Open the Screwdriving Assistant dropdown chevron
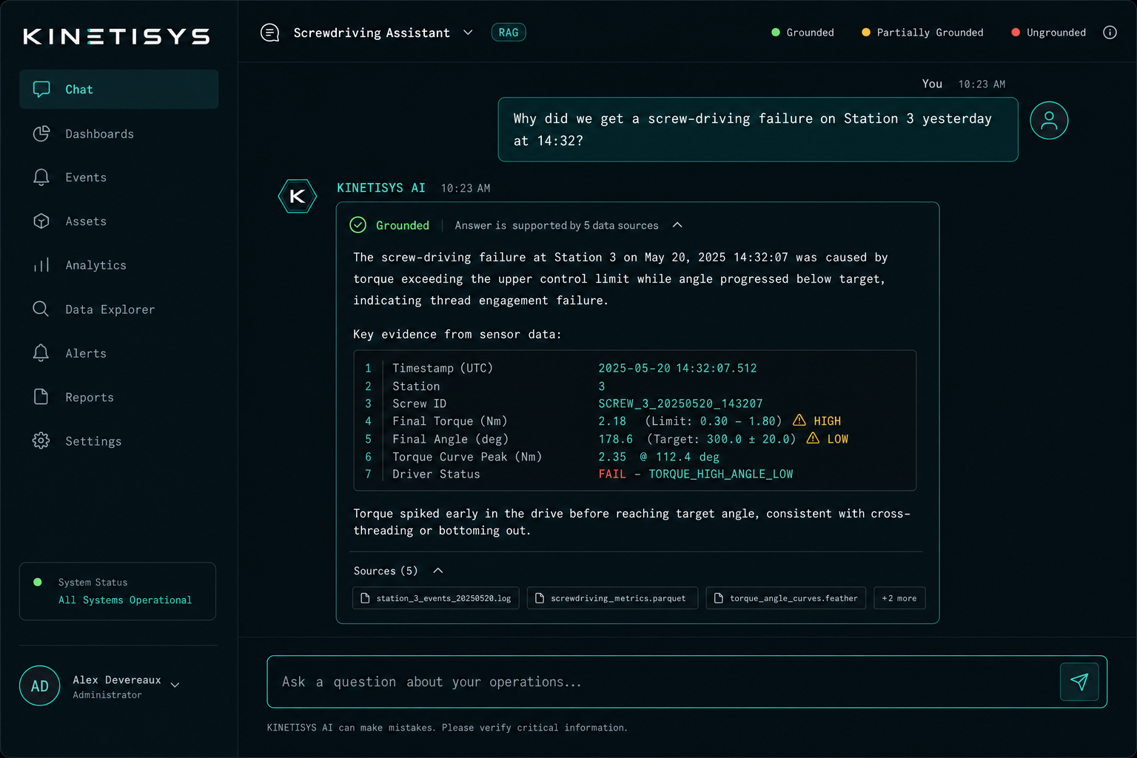Viewport: 1137px width, 758px height. click(468, 33)
